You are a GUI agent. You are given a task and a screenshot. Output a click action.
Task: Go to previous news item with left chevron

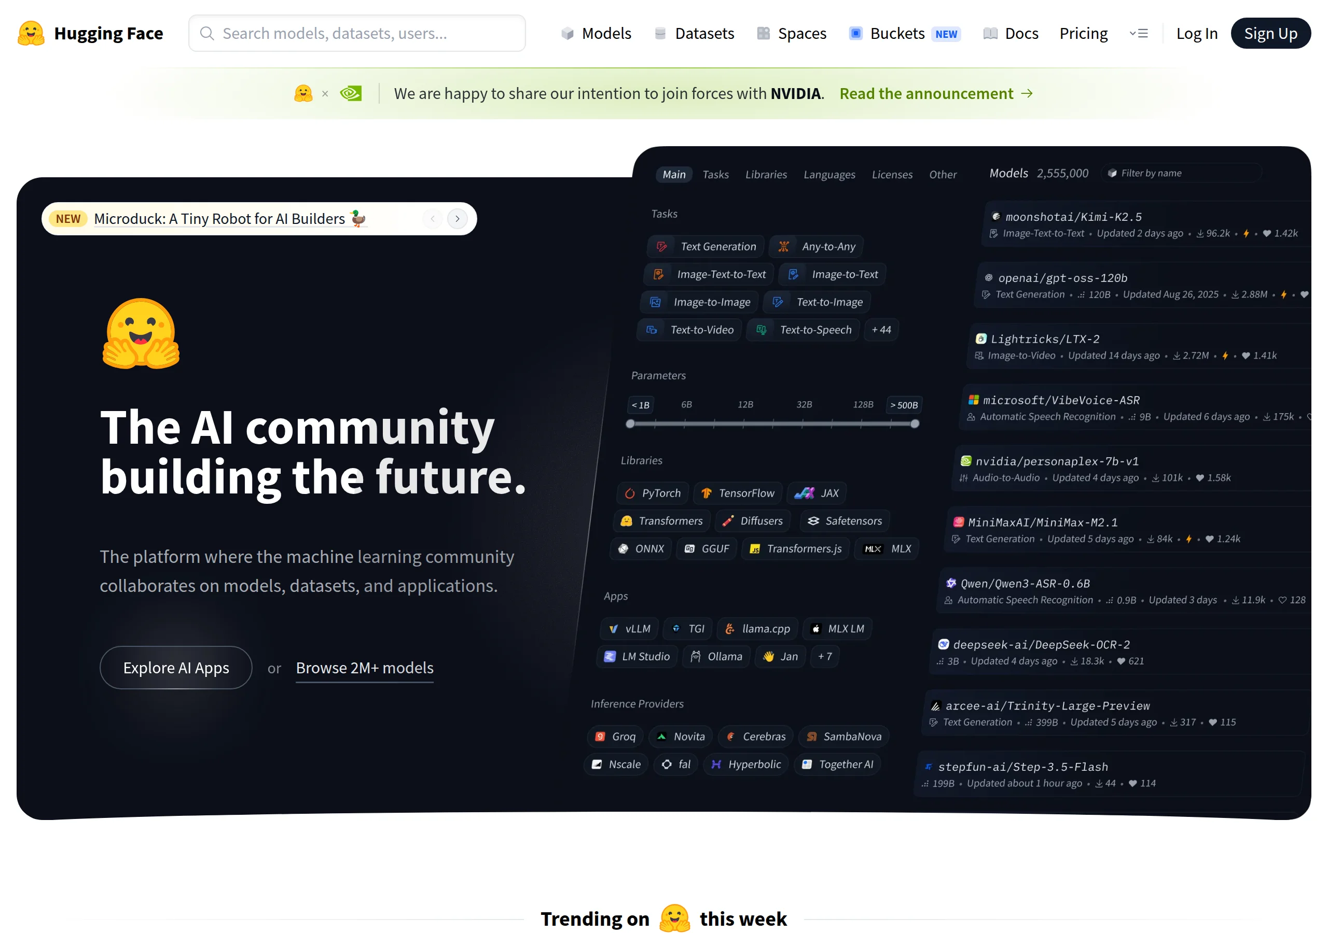[x=432, y=219]
